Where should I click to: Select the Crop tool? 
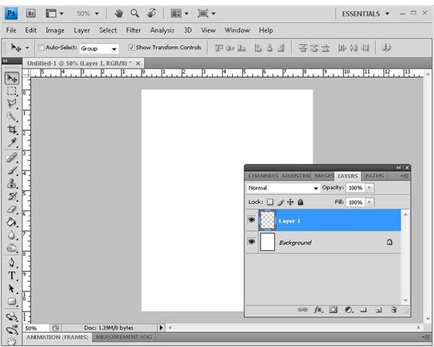point(12,129)
